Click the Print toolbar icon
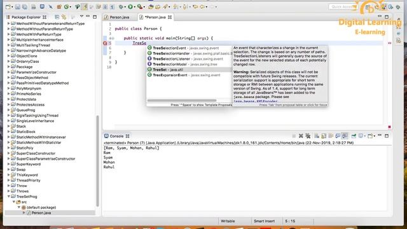 click(x=34, y=7)
